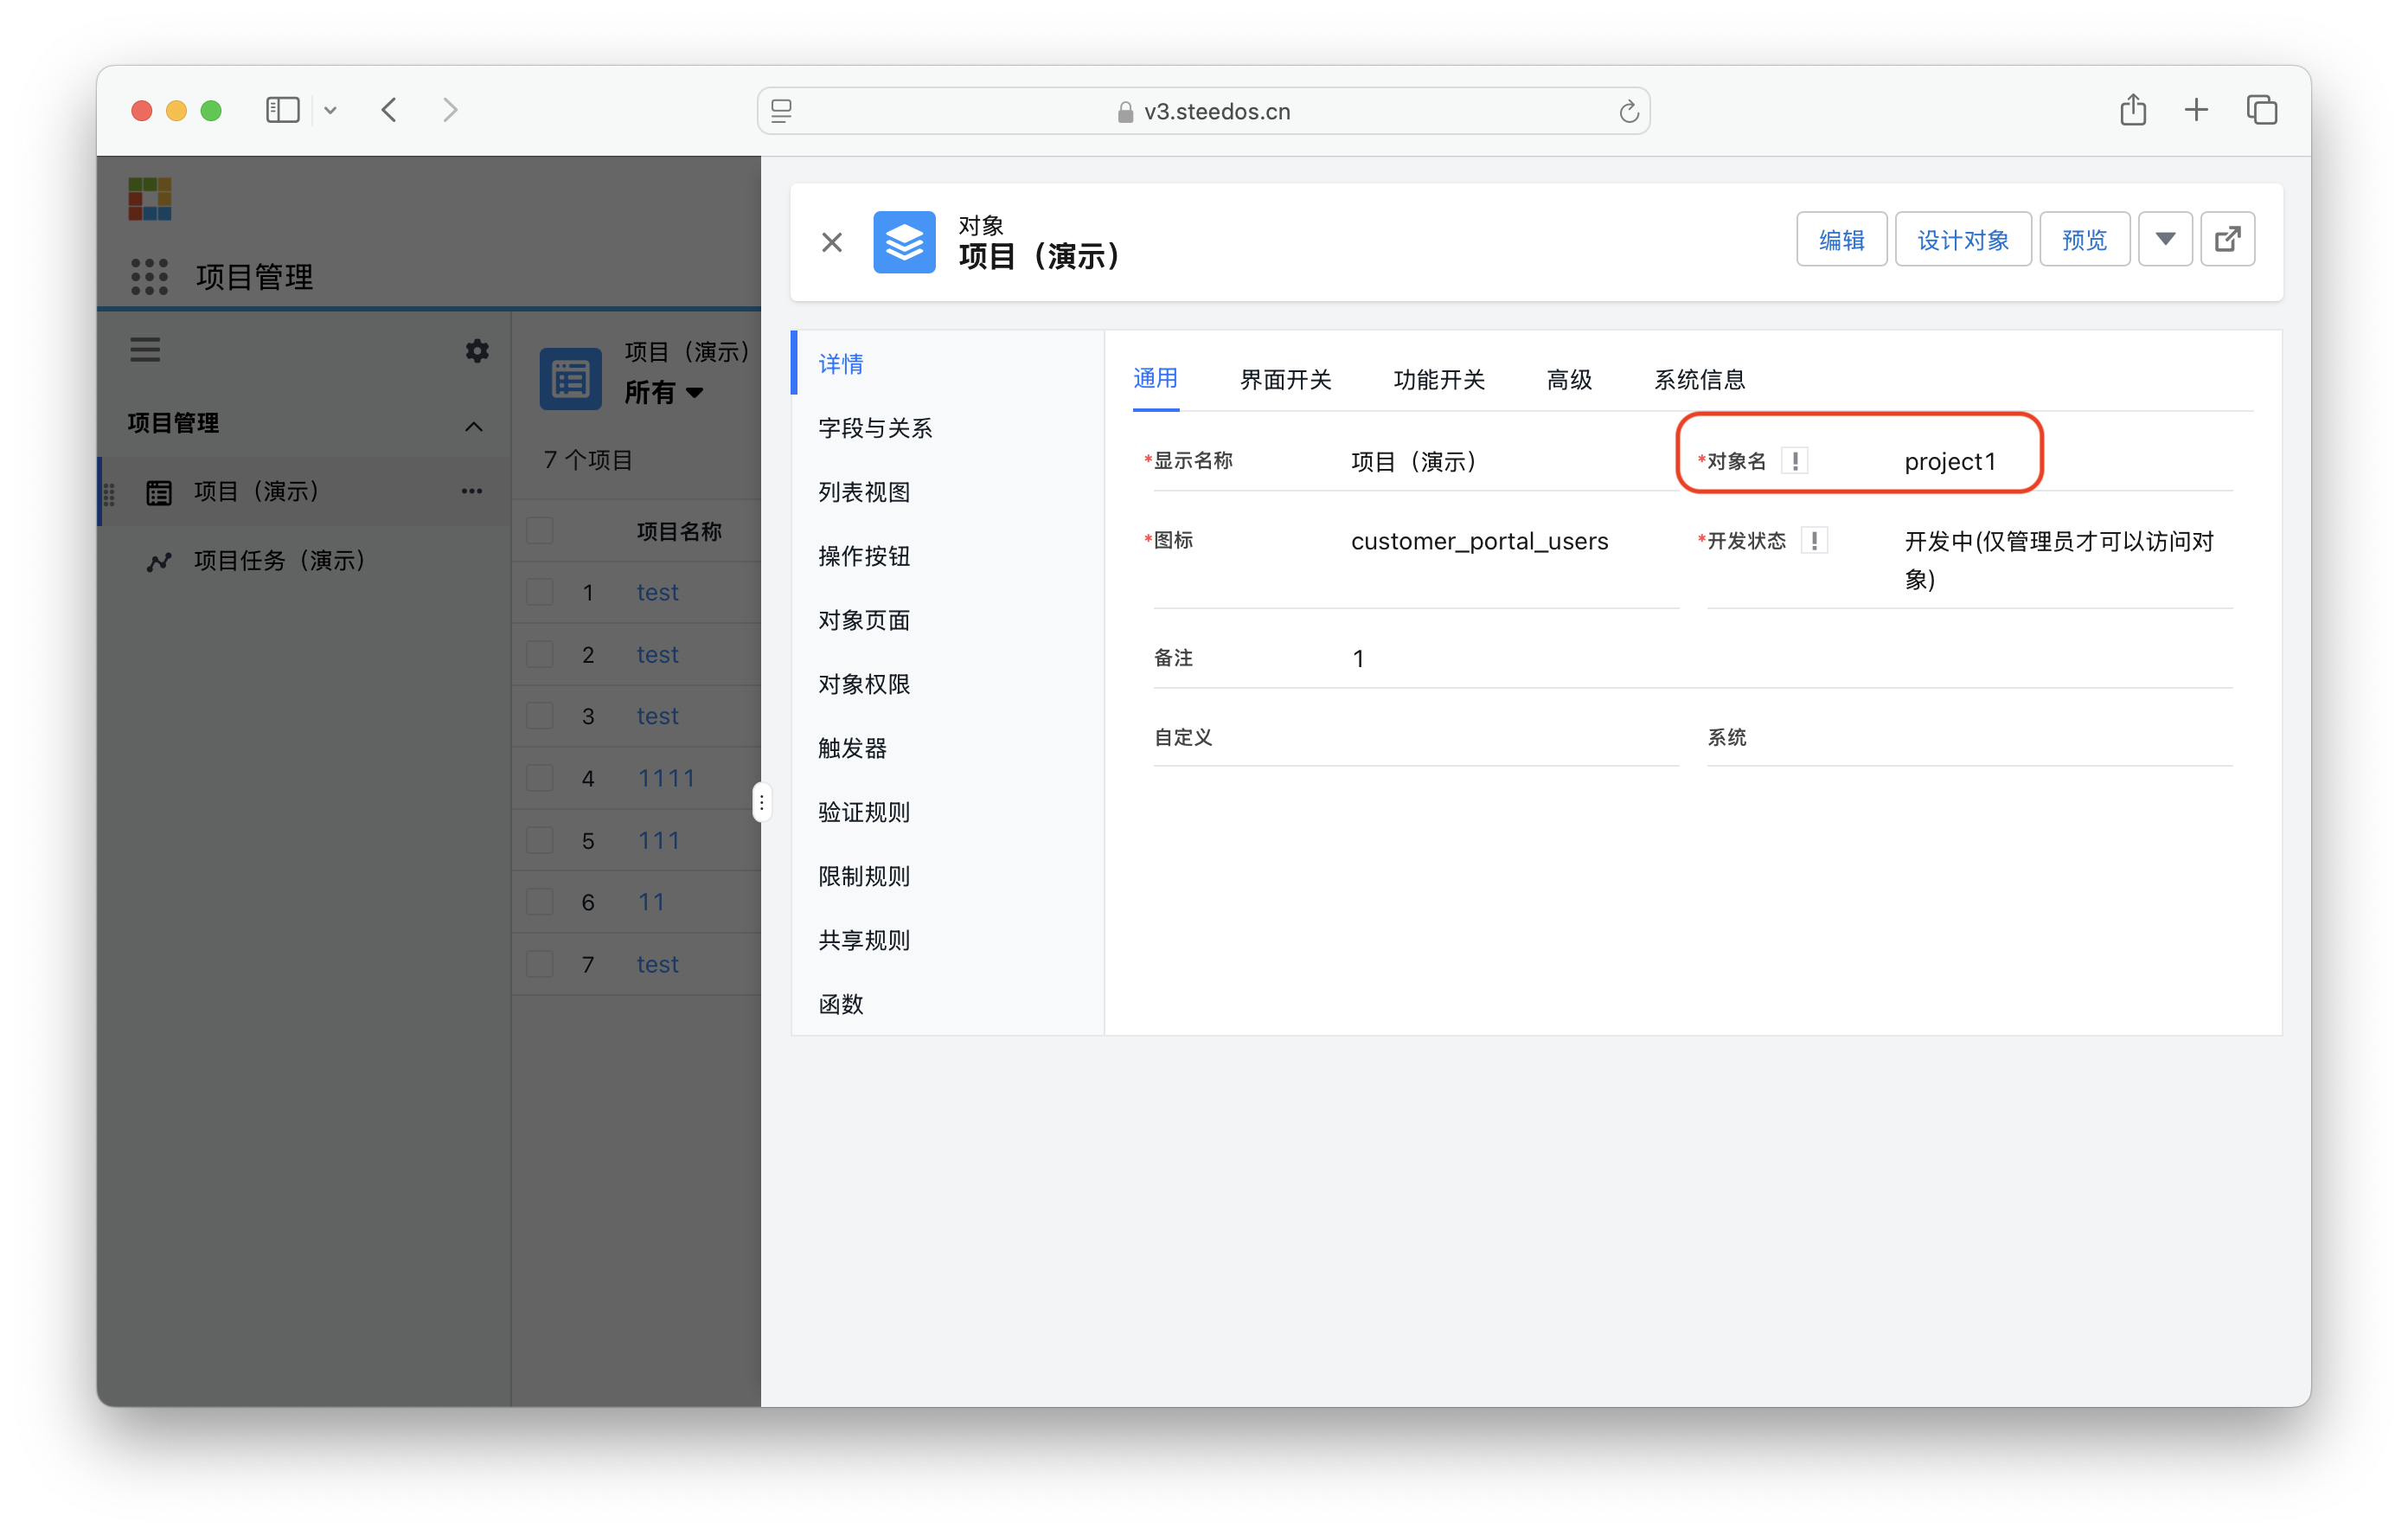Open the 1111 record link
Screen dimensions: 2408x1535
point(666,779)
